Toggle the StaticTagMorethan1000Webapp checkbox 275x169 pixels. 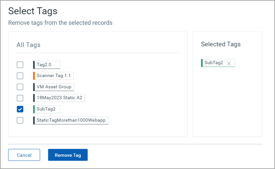point(20,120)
